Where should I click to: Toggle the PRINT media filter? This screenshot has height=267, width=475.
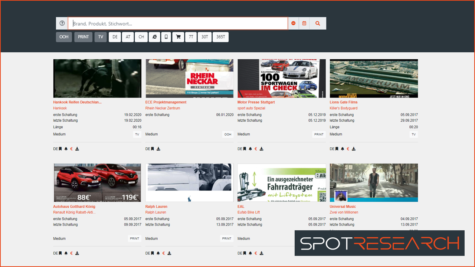(x=83, y=37)
